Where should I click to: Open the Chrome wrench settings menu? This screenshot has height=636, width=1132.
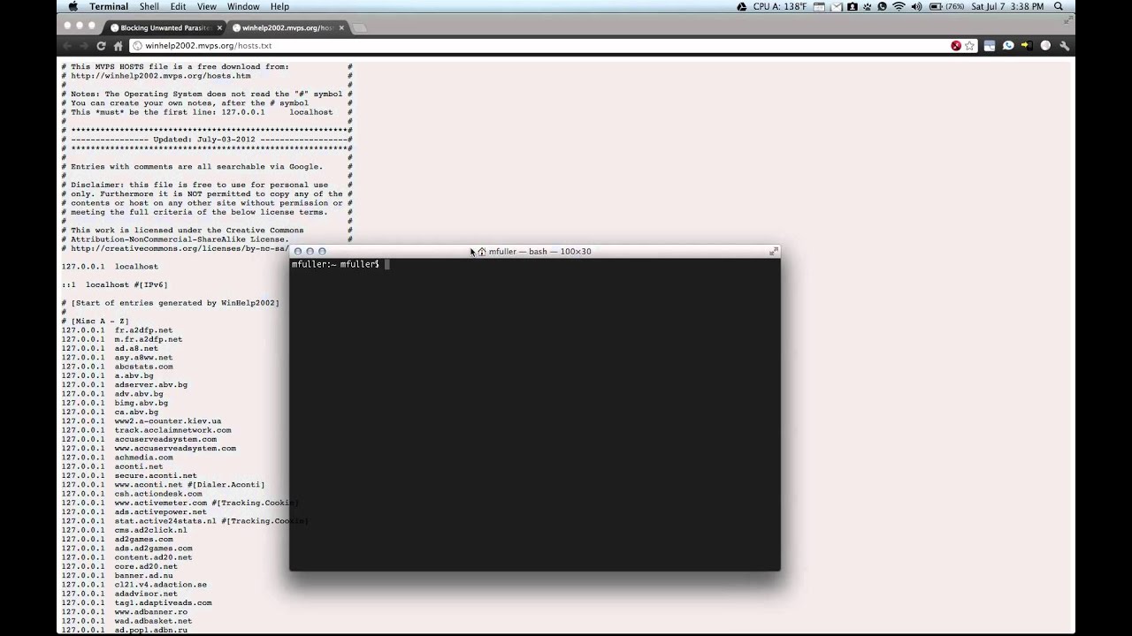(x=1064, y=45)
